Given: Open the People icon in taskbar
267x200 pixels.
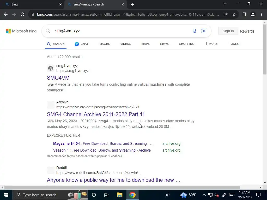Looking at the screenshot, I should click(x=168, y=195).
